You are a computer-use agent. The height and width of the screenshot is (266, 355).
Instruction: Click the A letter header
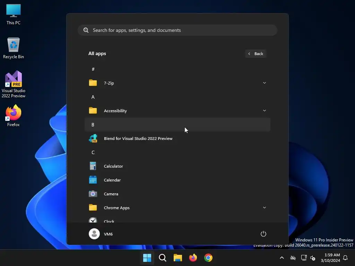[93, 97]
